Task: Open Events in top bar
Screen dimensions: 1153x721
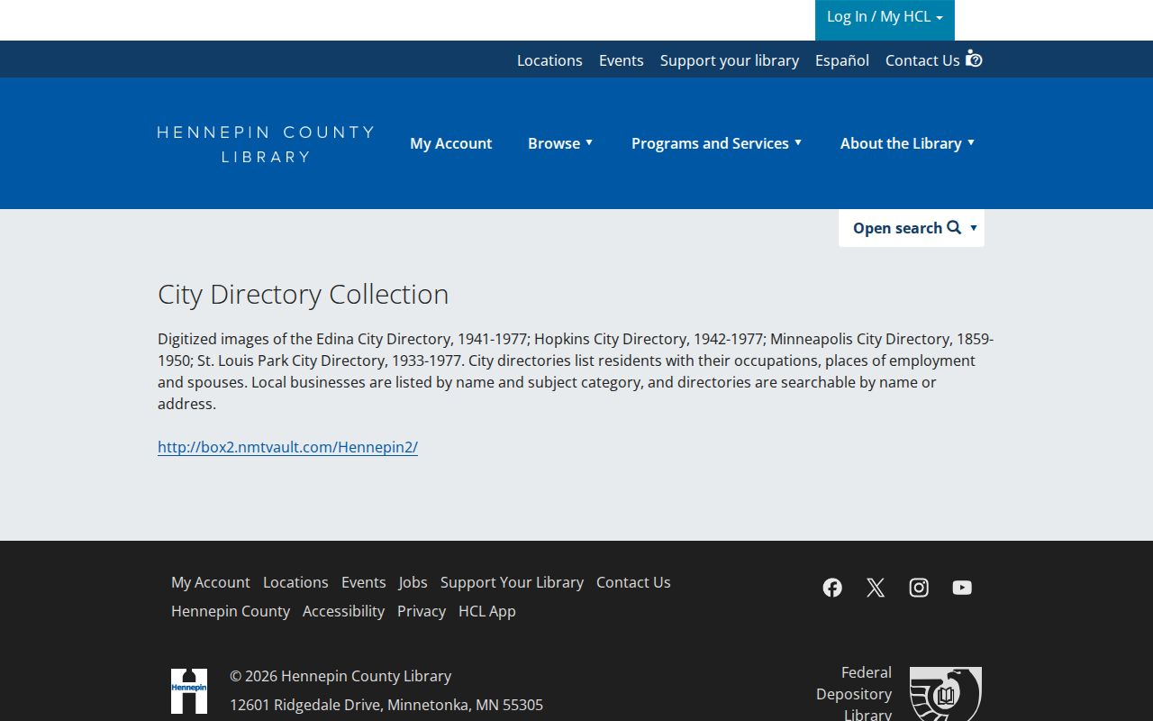Action: coord(622,60)
